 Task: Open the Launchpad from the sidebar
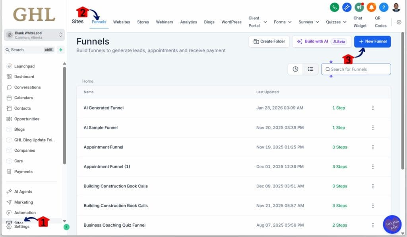[x=25, y=66]
